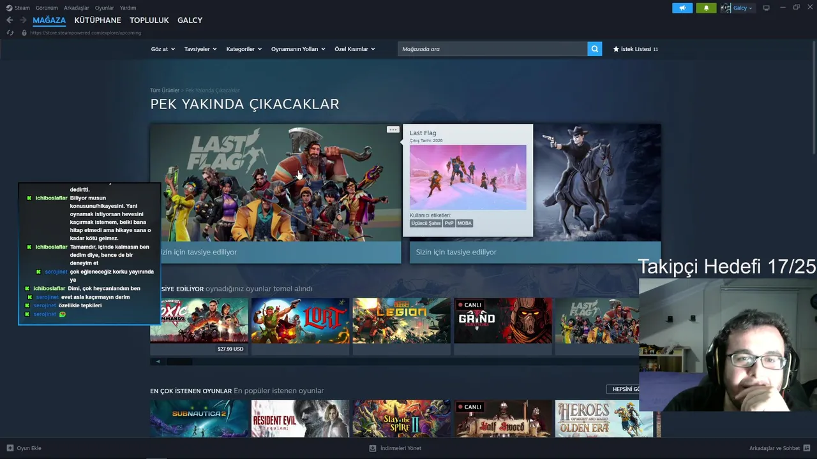Click the first ichiboslaflar chat username

[x=51, y=198]
